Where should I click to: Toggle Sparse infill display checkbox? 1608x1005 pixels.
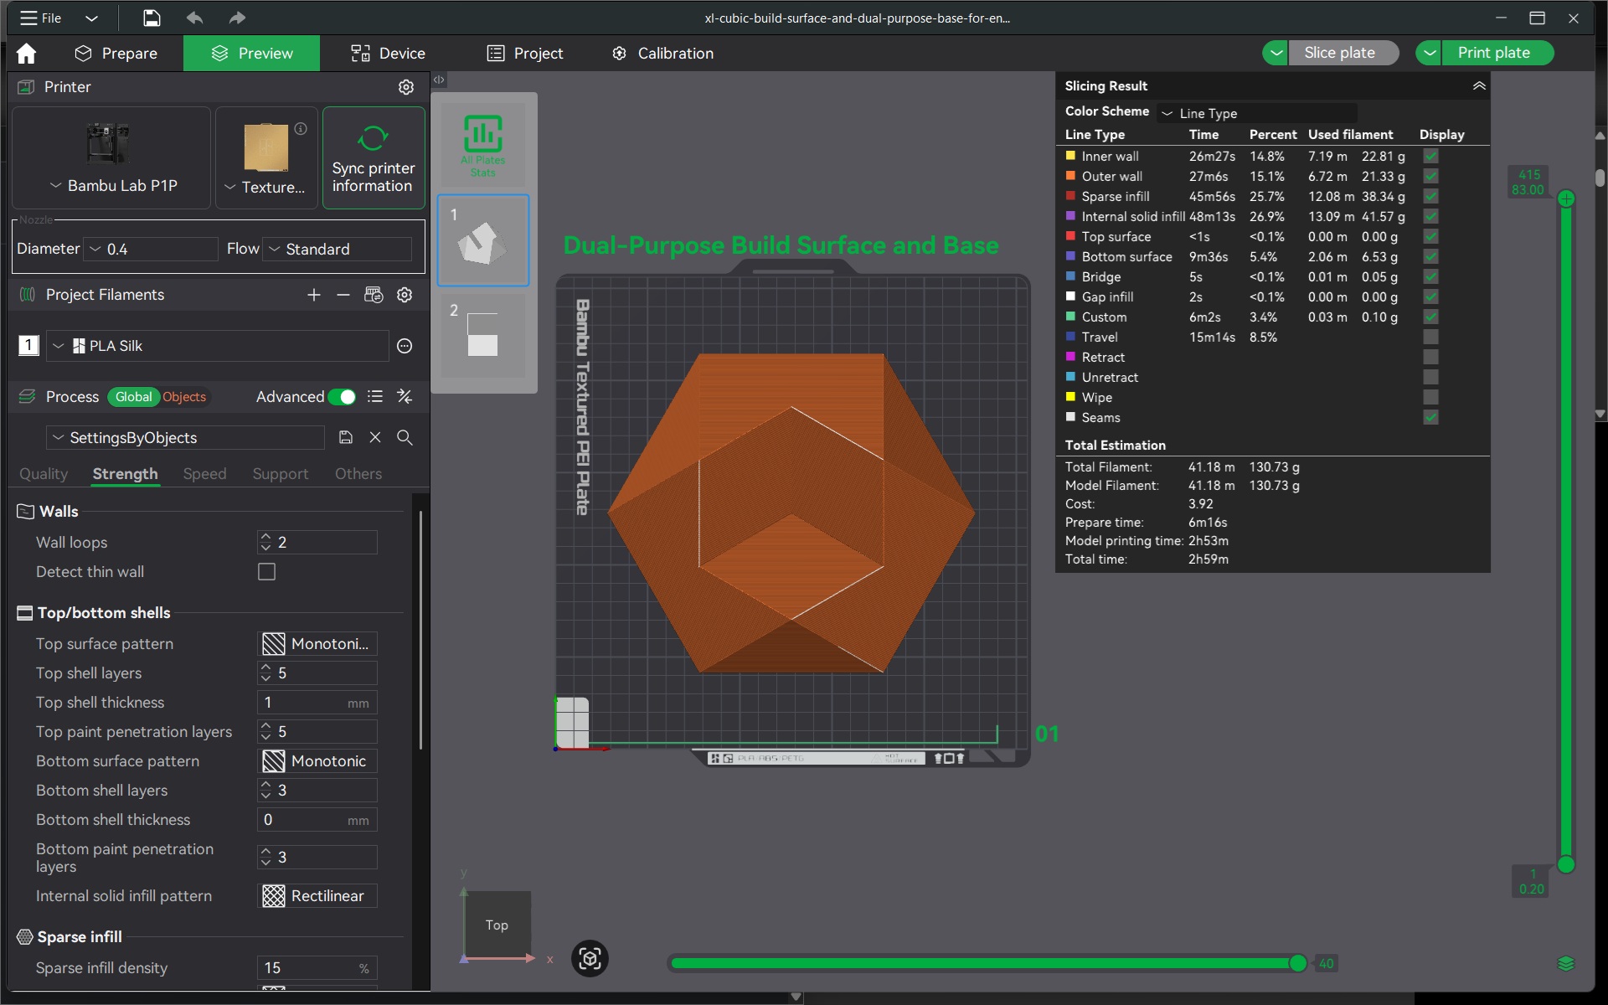[1430, 197]
